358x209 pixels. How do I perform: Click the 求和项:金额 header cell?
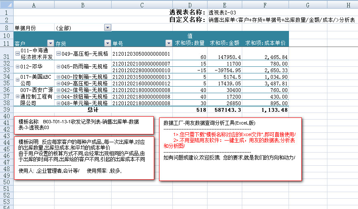[224, 43]
